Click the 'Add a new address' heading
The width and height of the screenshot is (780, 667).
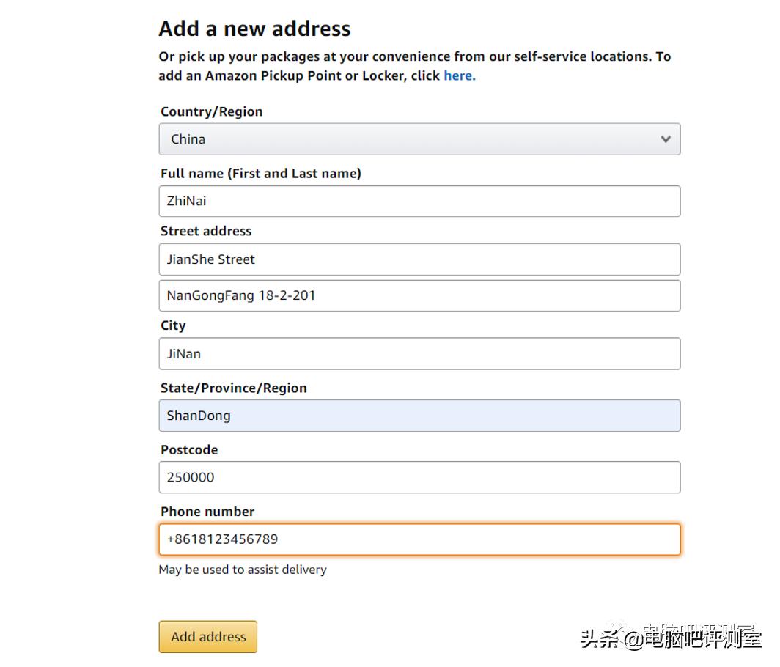pyautogui.click(x=254, y=29)
